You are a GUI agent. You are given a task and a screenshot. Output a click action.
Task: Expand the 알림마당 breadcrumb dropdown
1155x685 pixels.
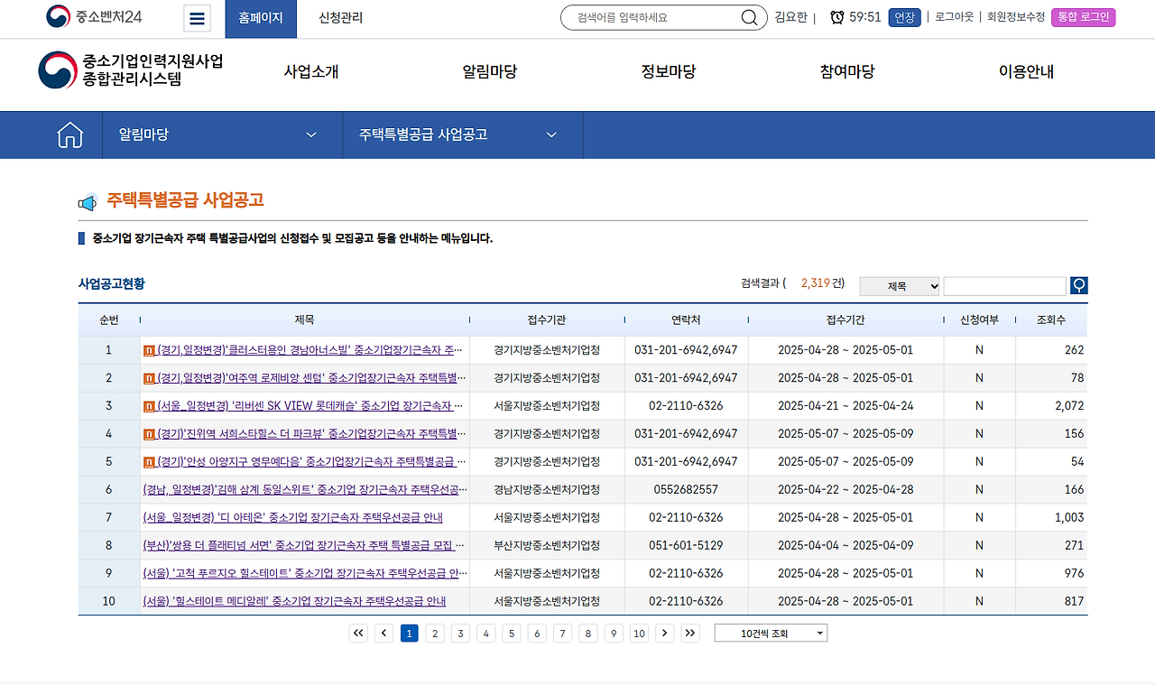coord(310,134)
